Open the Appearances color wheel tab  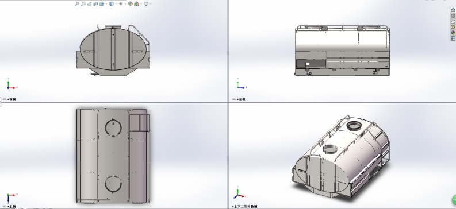[453, 33]
